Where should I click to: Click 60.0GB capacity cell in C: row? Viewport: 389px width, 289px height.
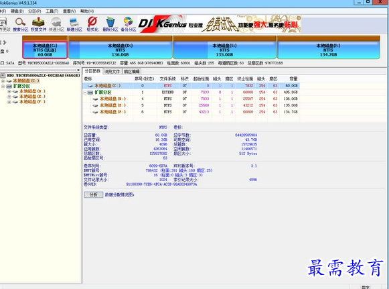[291, 86]
